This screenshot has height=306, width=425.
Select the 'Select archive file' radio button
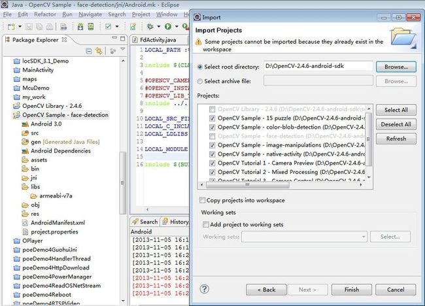click(200, 81)
